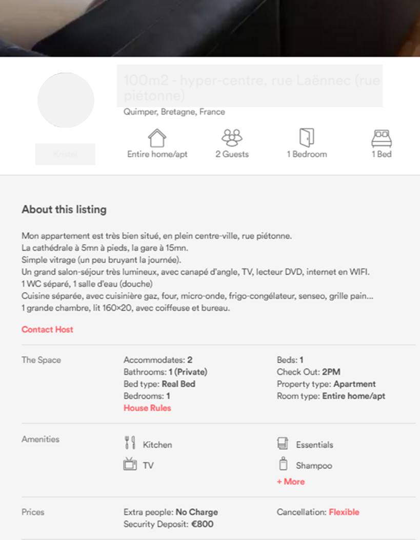
Task: Click the Security Deposit €800 text
Action: tap(168, 524)
